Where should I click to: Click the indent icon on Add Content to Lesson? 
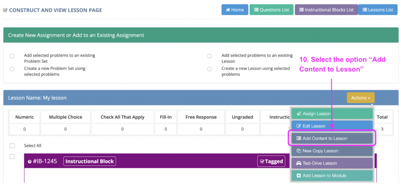pyautogui.click(x=298, y=138)
